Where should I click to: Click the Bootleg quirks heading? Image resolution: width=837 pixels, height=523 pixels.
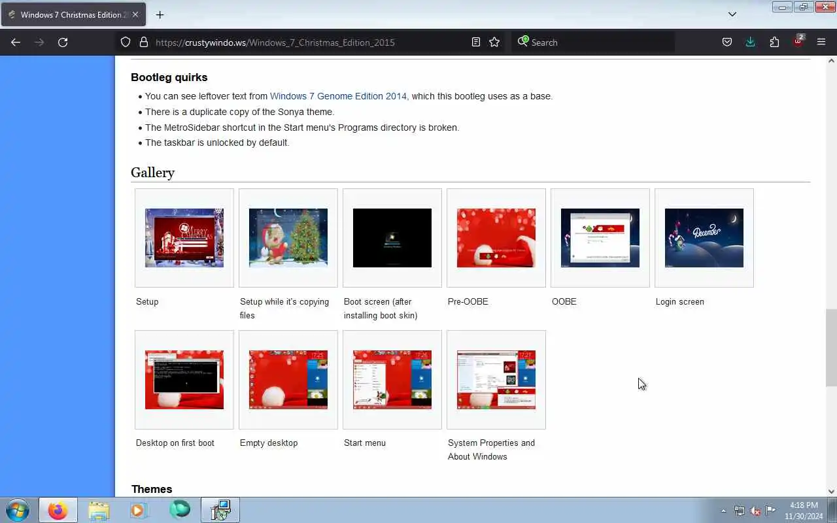point(169,77)
